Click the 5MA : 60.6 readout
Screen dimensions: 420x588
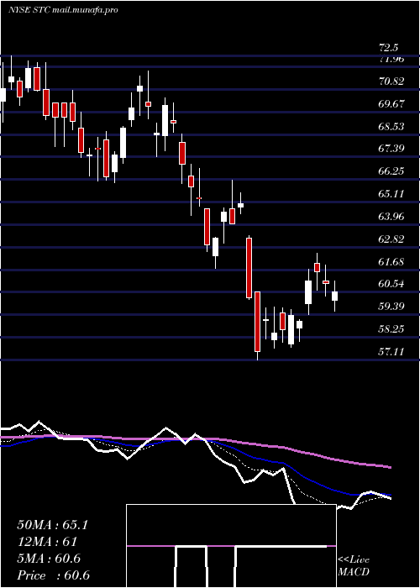point(49,559)
